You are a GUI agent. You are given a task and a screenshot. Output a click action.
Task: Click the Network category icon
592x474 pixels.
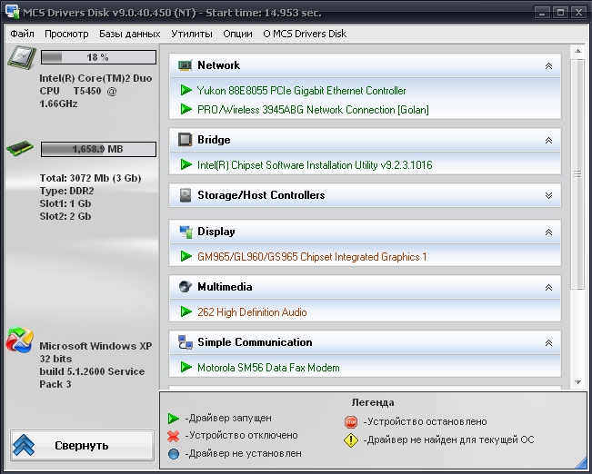point(185,65)
